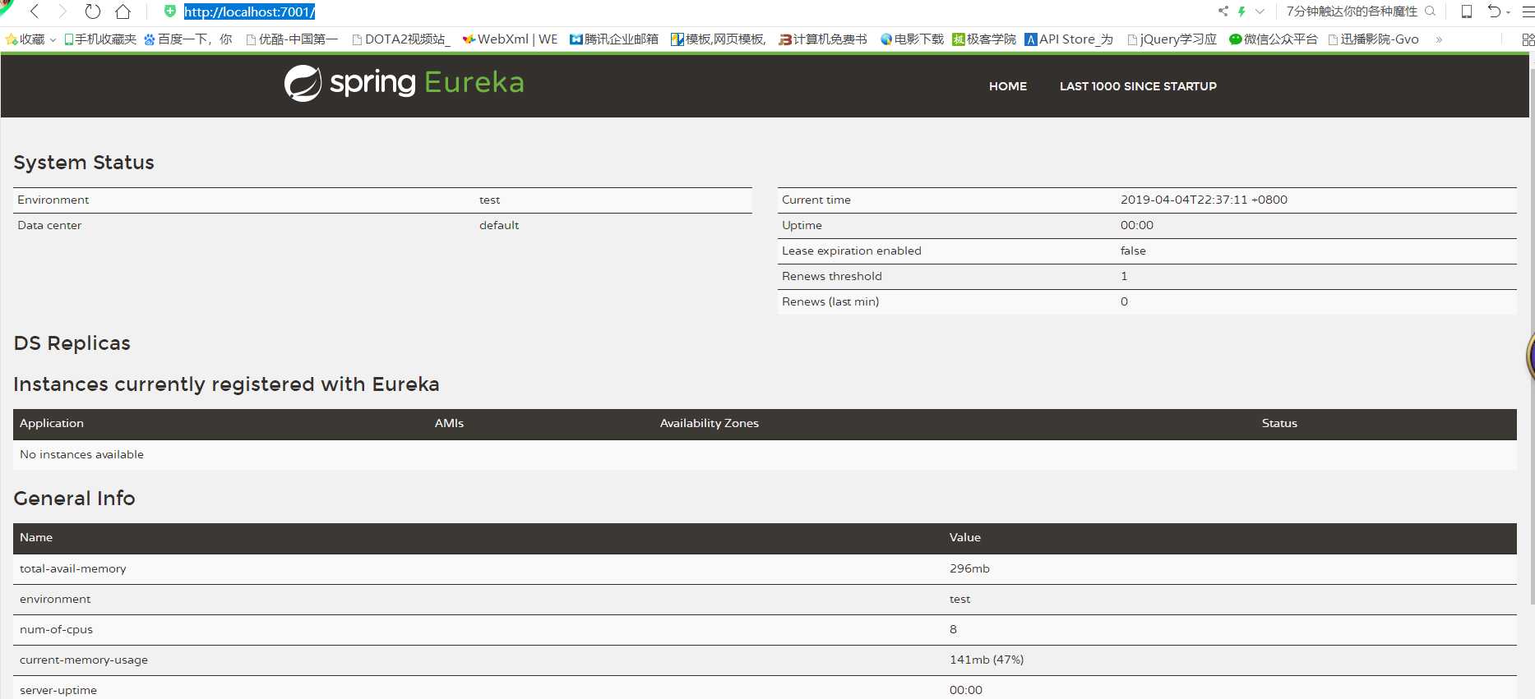The image size is (1535, 699).
Task: Click the 'Lease expiration enabled' row label
Action: point(852,251)
